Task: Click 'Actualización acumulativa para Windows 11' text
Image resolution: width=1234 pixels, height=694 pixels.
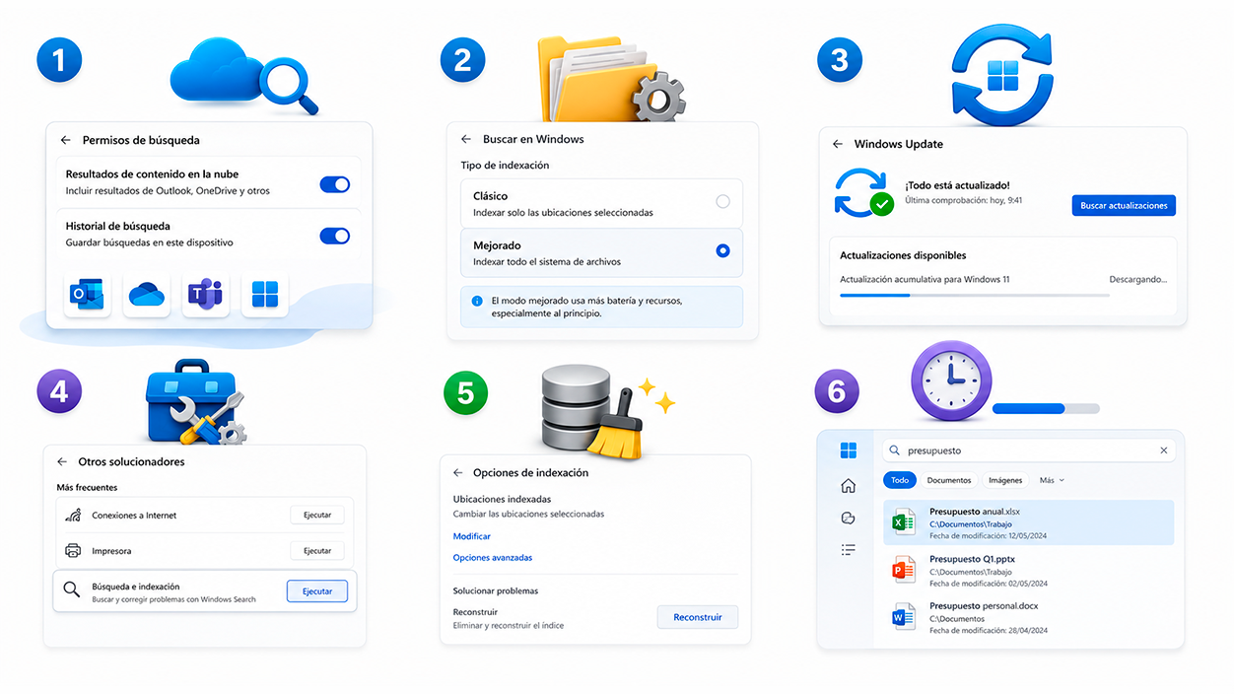Action: (925, 280)
